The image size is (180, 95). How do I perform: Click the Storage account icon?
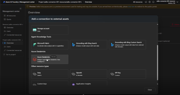coord(34,30)
